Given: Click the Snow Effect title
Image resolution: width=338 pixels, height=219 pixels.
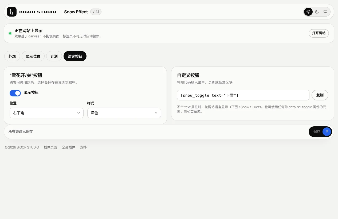Looking at the screenshot, I should [x=76, y=12].
